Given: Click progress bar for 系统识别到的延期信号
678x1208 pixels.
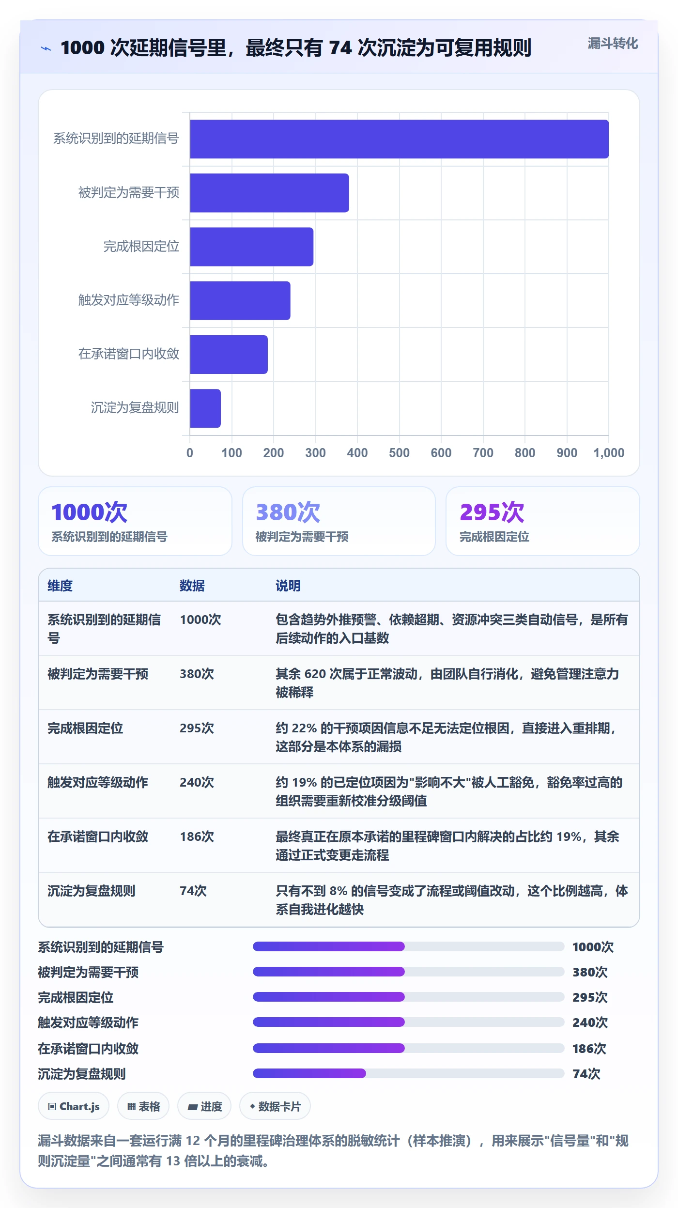Looking at the screenshot, I should (408, 946).
